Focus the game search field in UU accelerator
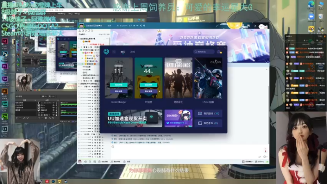The width and height of the screenshot is (327, 184). (x=204, y=52)
